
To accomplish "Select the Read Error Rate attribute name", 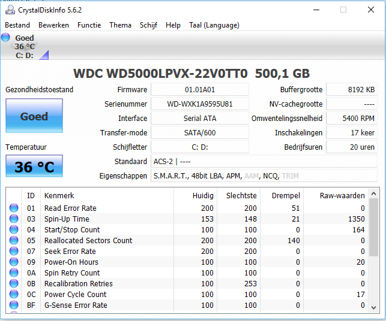I will click(70, 208).
